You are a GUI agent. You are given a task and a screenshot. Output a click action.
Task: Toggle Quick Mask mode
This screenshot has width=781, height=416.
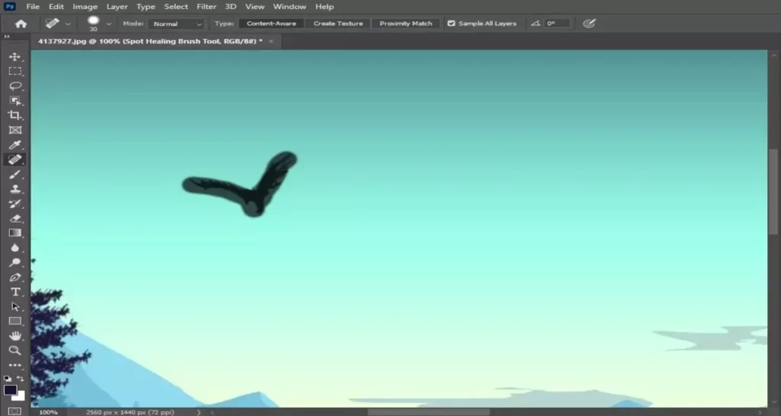pos(14,411)
